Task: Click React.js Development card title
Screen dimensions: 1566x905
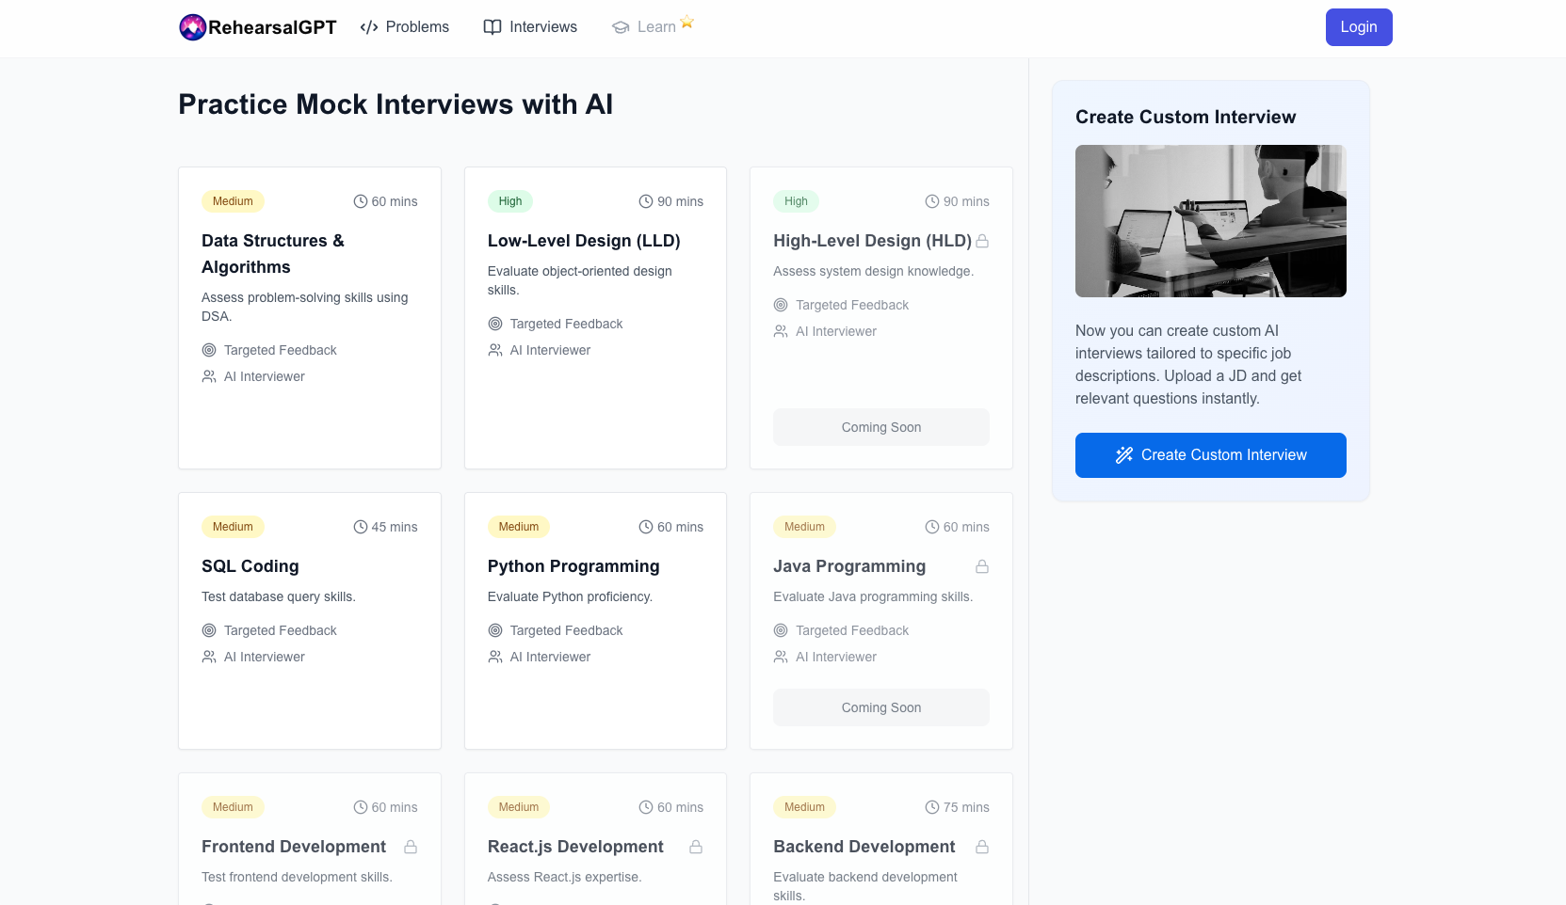Action: click(x=575, y=847)
